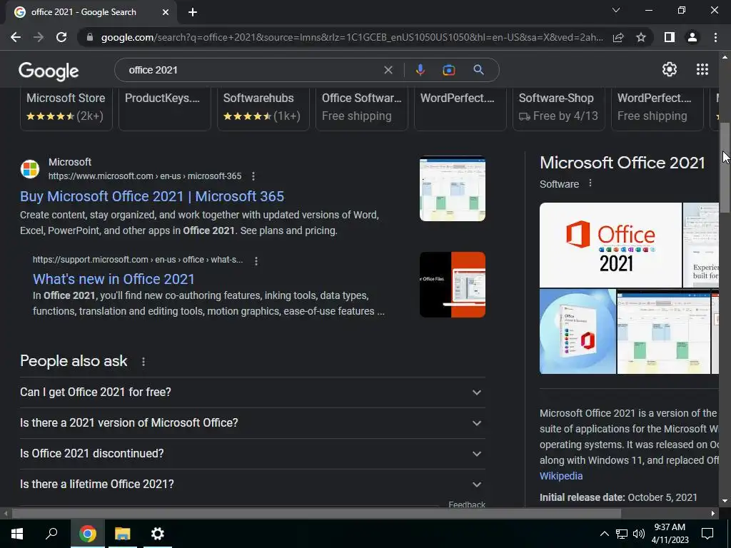Viewport: 731px width, 548px height.
Task: Expand Is there a lifetime Office 2021
Action: pyautogui.click(x=253, y=484)
